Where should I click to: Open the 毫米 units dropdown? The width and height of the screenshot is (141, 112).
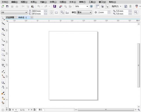pos(84,12)
